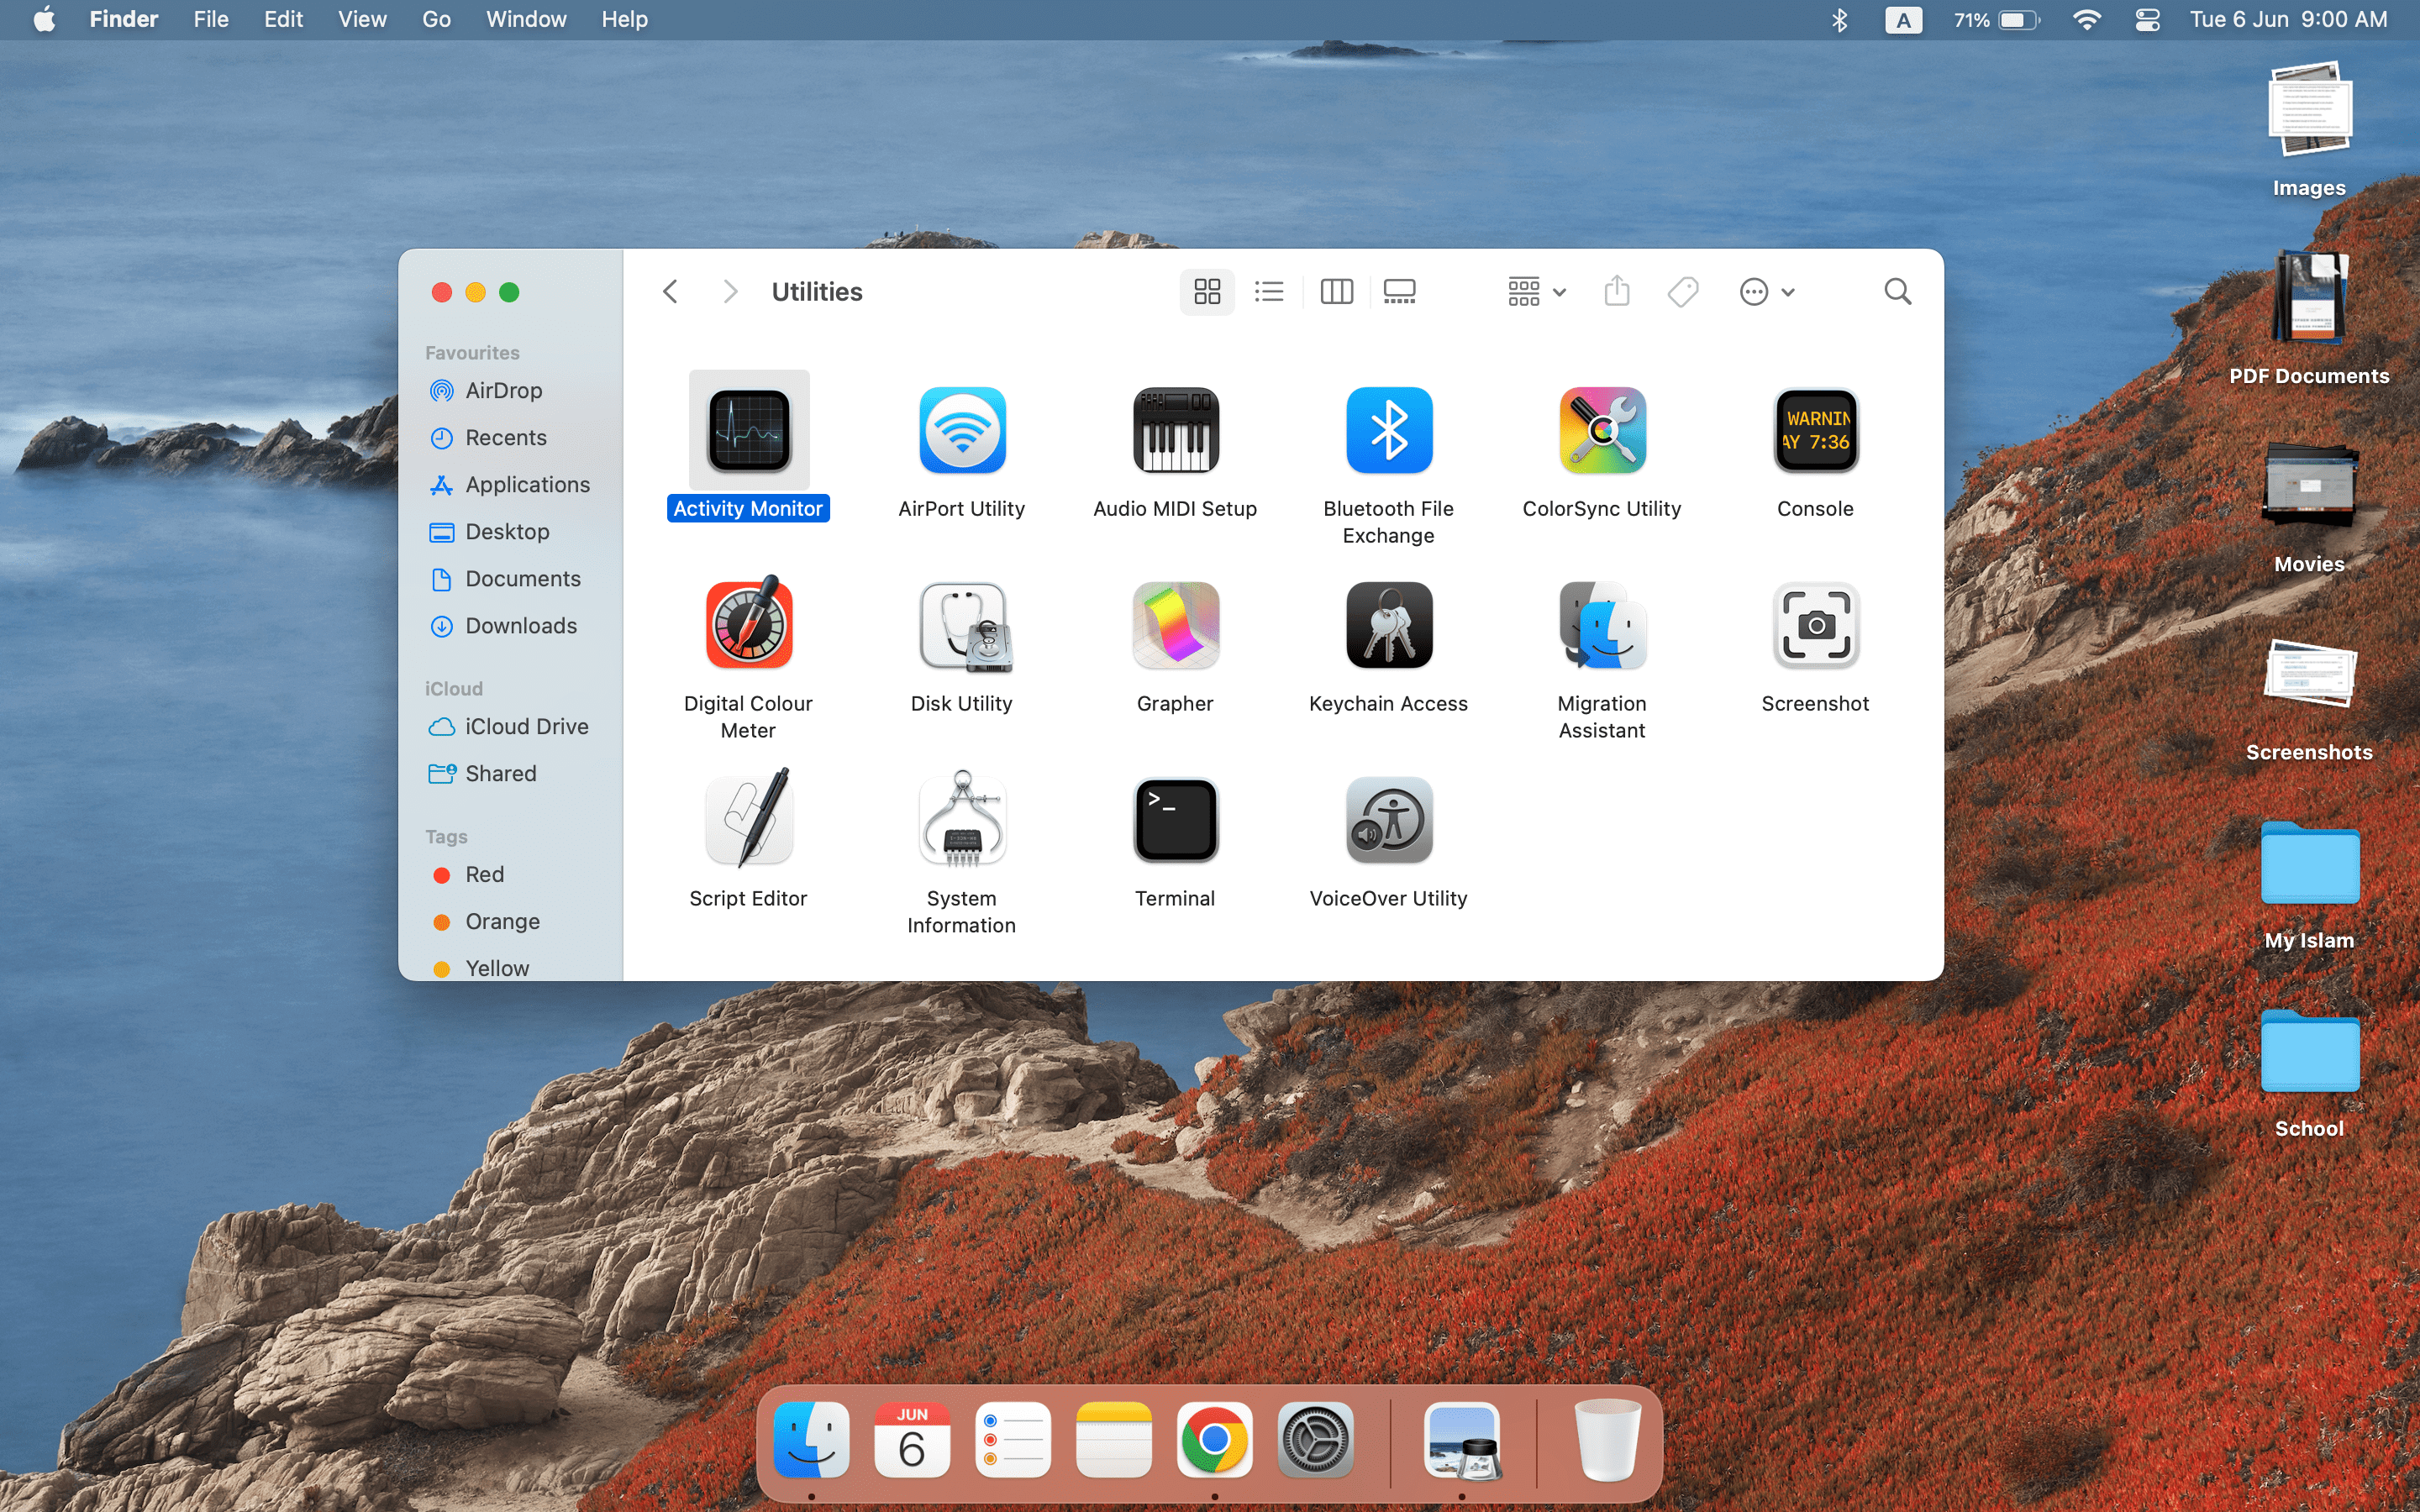Click the Console app icon

[x=1815, y=431]
